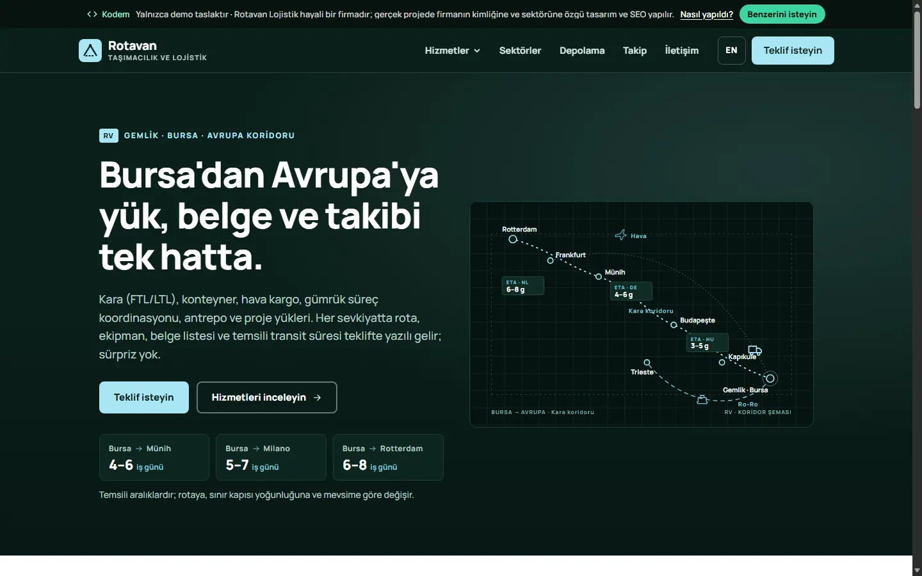922x576 pixels.
Task: Click the Rotterdam node on the map
Action: click(x=513, y=239)
